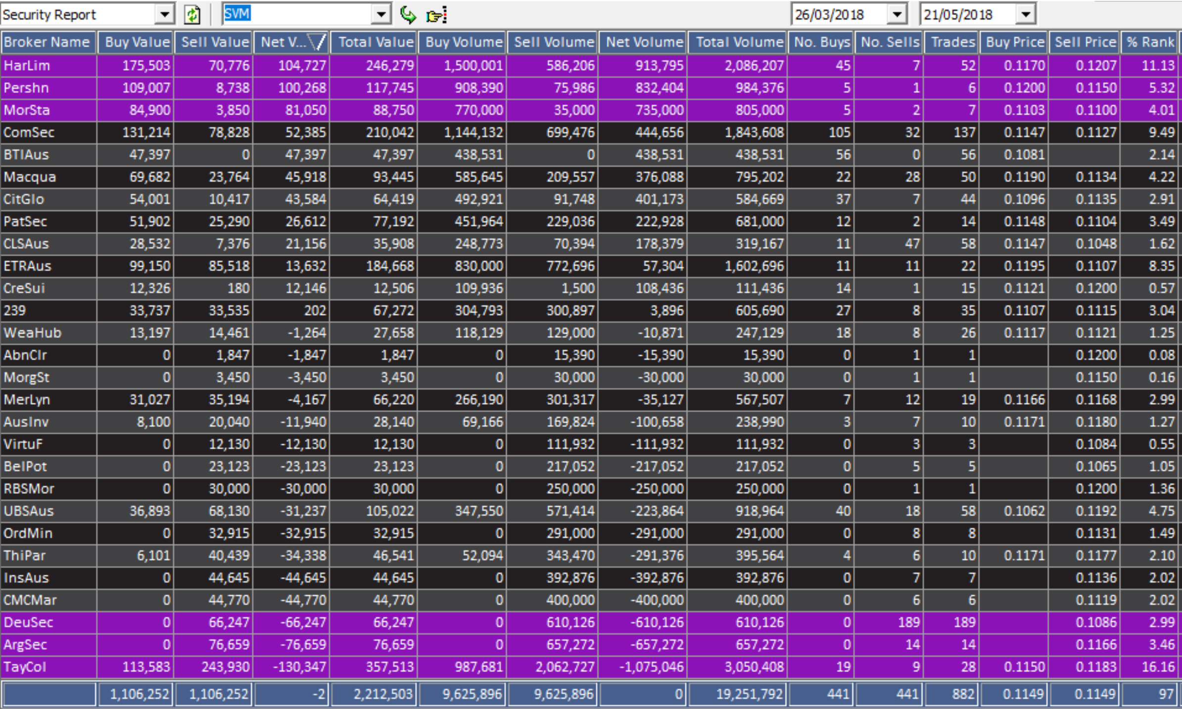Select the OrdMin broker name cell
Image resolution: width=1182 pixels, height=709 pixels.
48,533
